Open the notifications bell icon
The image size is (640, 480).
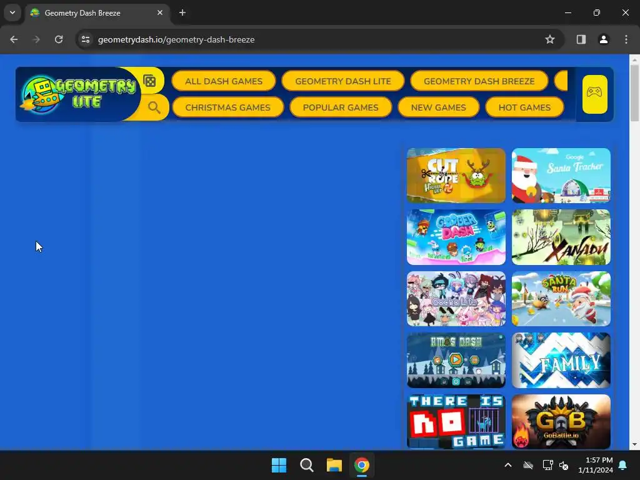tap(623, 465)
